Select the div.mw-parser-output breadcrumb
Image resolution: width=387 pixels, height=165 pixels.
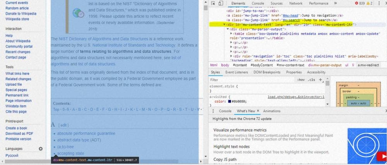(x=325, y=65)
